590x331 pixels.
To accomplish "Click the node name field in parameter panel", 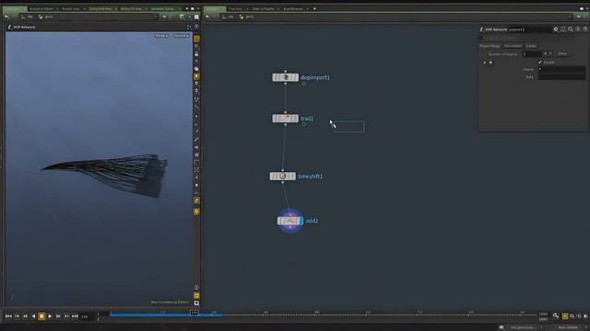I will pyautogui.click(x=530, y=29).
